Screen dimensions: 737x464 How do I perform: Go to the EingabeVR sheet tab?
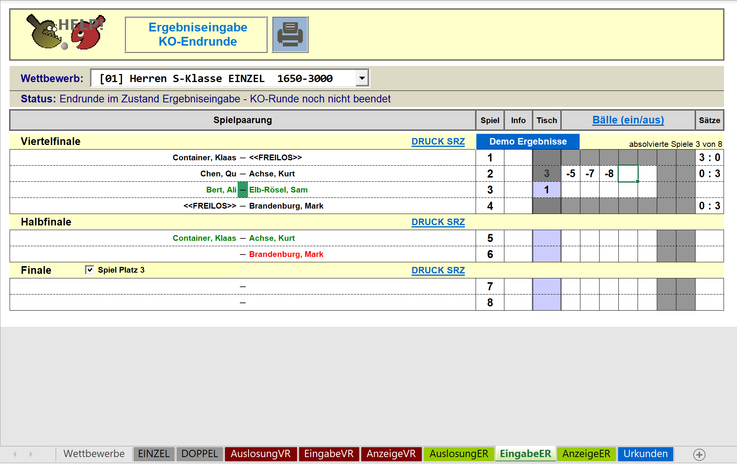tap(329, 454)
